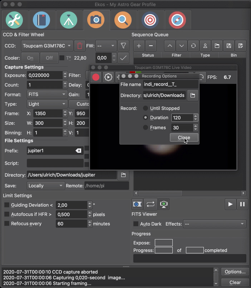Reset sequence queue status with circular arrows icon
This screenshot has width=251, height=288.
pos(193,46)
